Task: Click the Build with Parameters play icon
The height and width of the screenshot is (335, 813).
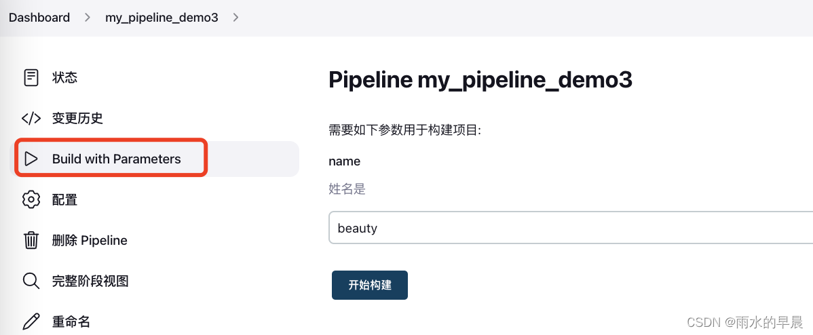Action: (31, 159)
